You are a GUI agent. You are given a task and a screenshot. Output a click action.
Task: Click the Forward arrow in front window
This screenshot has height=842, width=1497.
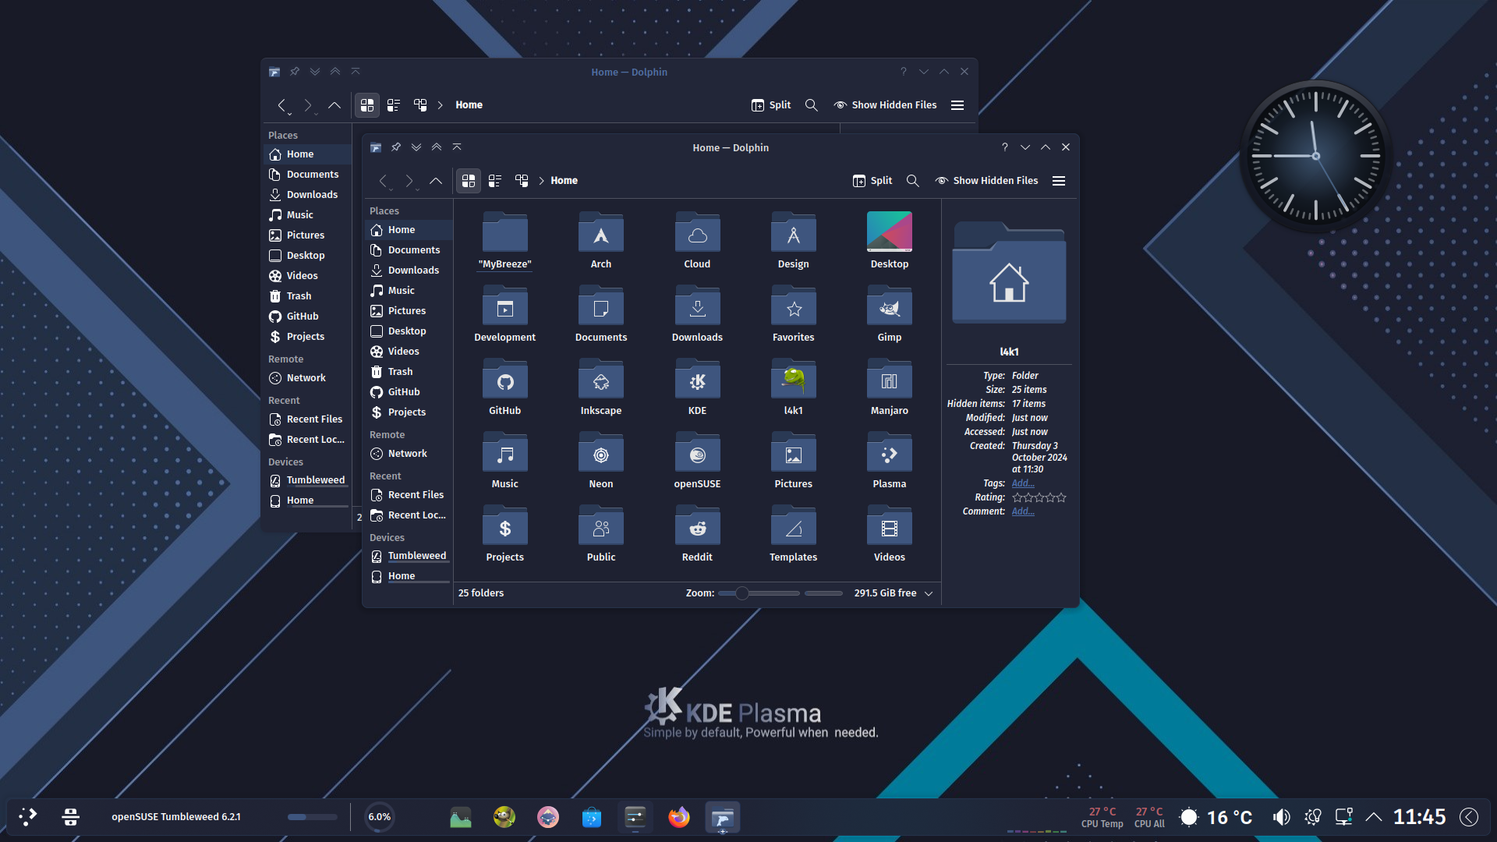409,181
